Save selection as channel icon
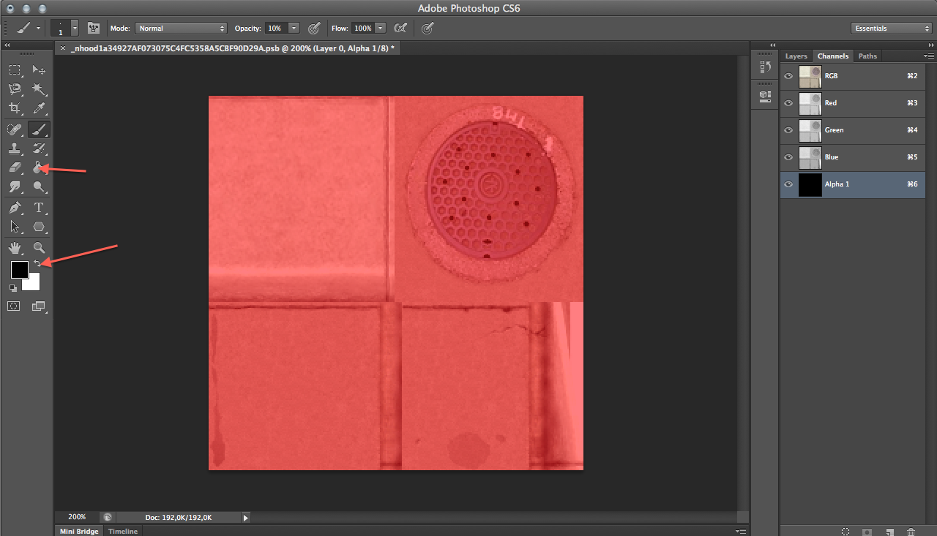Image resolution: width=937 pixels, height=536 pixels. click(867, 532)
